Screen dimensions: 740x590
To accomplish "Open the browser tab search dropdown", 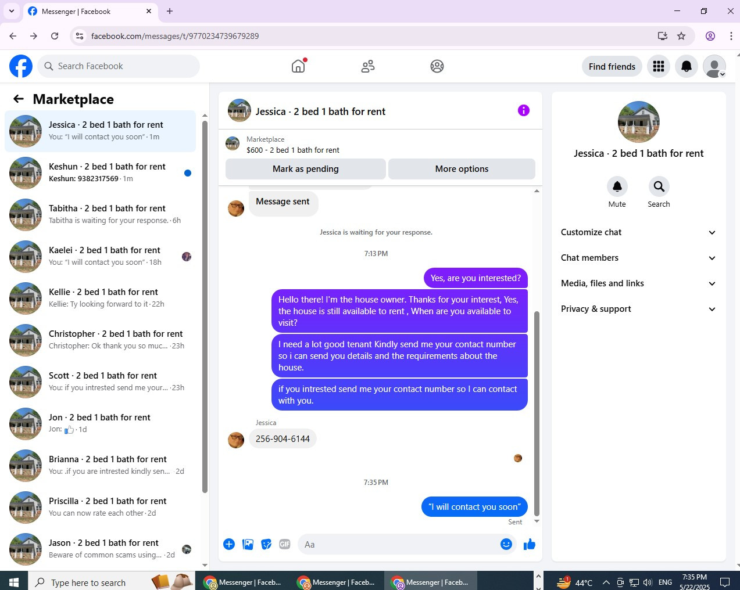I will click(11, 11).
